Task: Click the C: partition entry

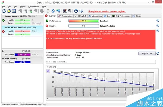Action: click(x=22, y=53)
